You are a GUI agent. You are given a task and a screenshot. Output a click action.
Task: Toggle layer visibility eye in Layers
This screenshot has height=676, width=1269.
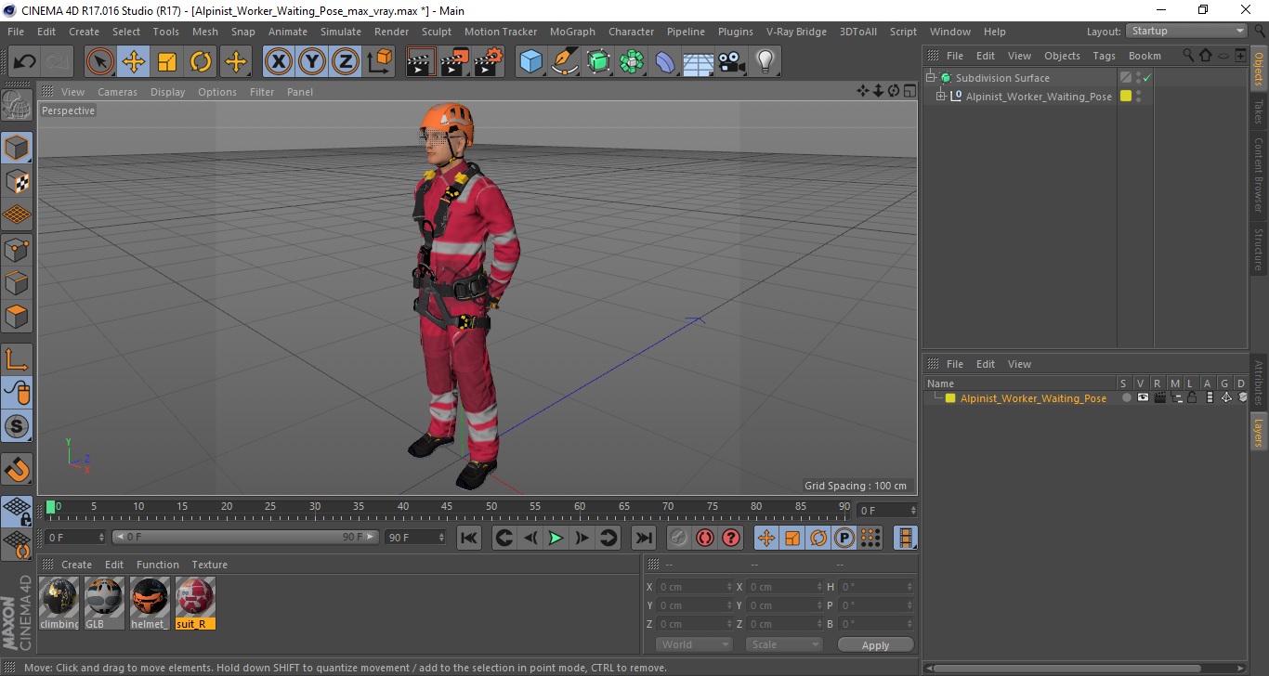(x=1143, y=397)
